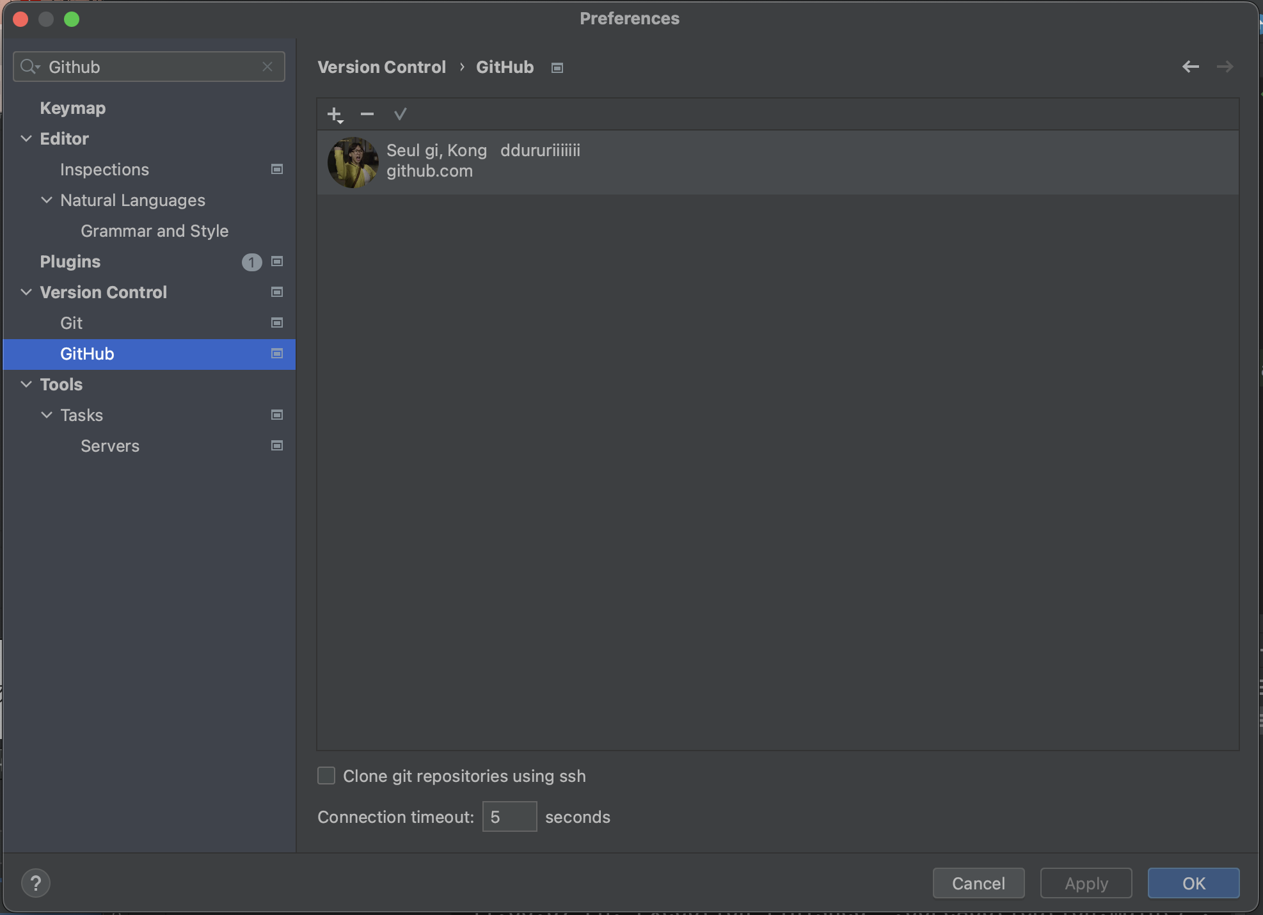This screenshot has width=1263, height=915.
Task: Add a new GitHub account
Action: tap(335, 115)
